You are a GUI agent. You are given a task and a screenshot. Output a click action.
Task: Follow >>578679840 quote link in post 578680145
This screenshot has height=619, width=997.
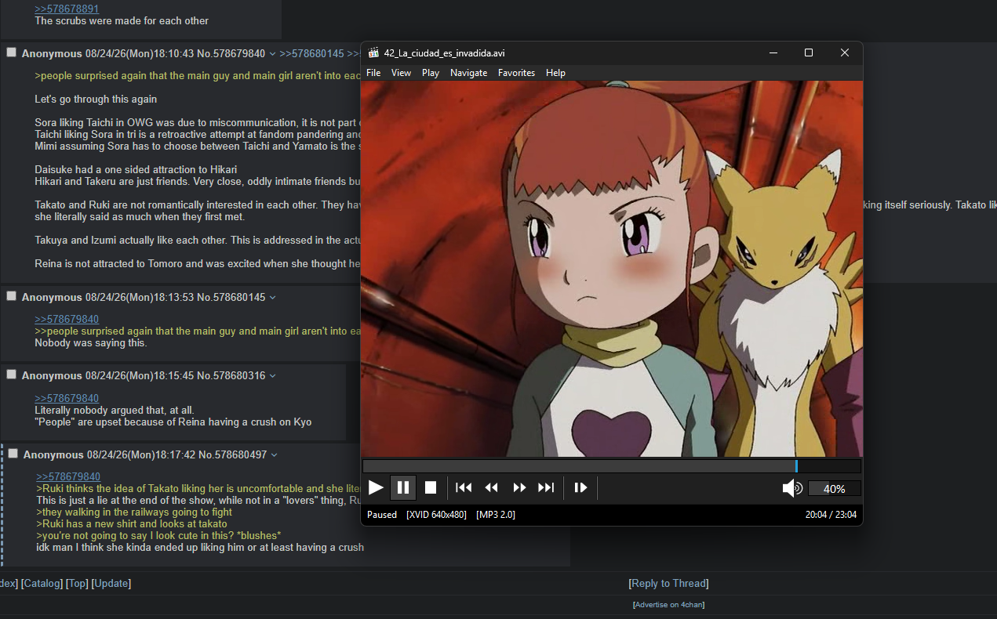pos(67,320)
